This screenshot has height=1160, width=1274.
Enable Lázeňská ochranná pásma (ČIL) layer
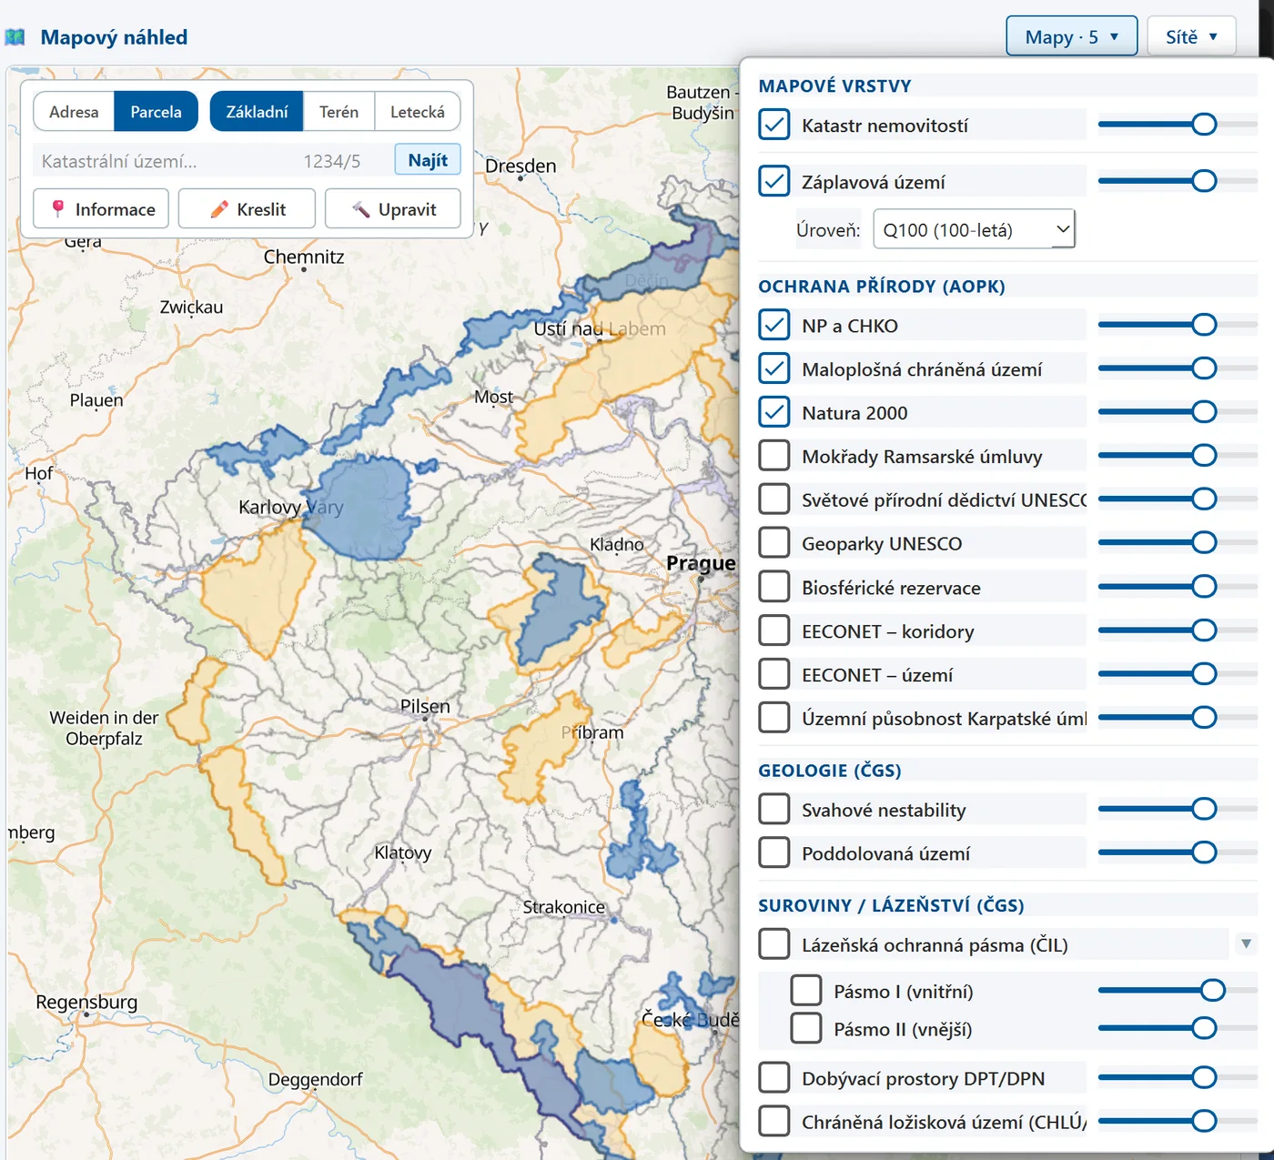(774, 943)
